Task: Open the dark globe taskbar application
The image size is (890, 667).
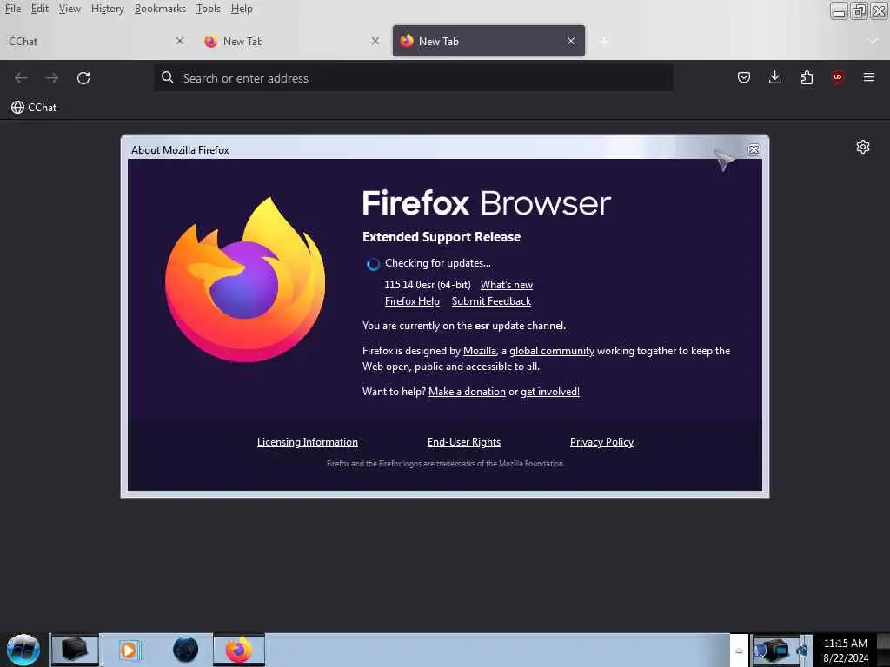Action: coord(186,650)
